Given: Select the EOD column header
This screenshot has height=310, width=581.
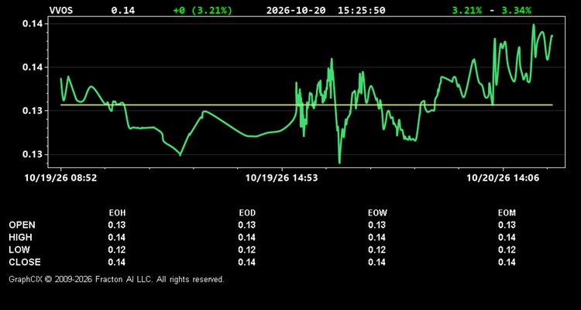Looking at the screenshot, I should pyautogui.click(x=247, y=213).
